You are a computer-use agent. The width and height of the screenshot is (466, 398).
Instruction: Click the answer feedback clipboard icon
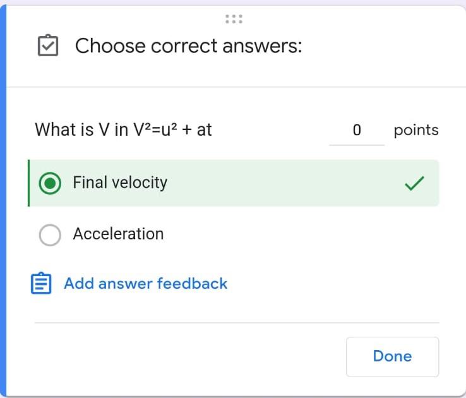click(41, 284)
